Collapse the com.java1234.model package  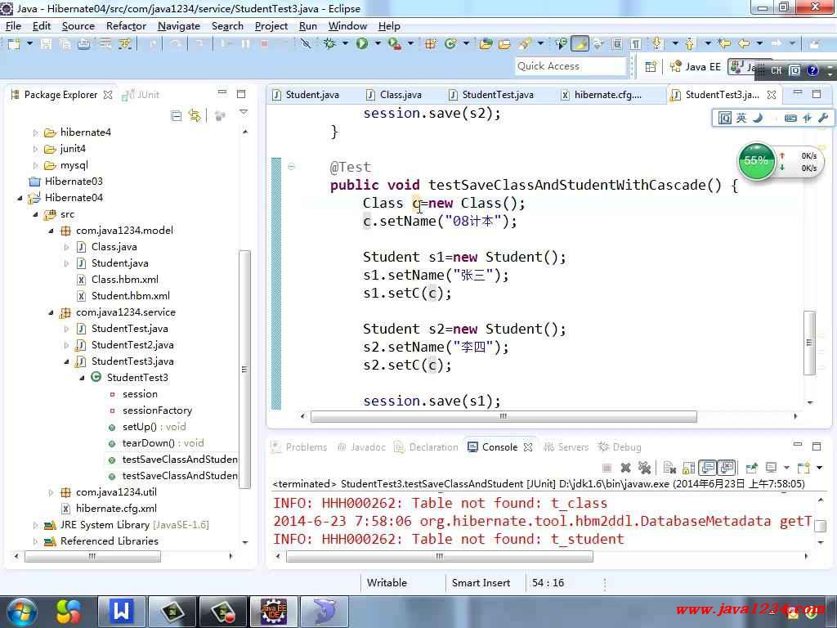point(51,231)
